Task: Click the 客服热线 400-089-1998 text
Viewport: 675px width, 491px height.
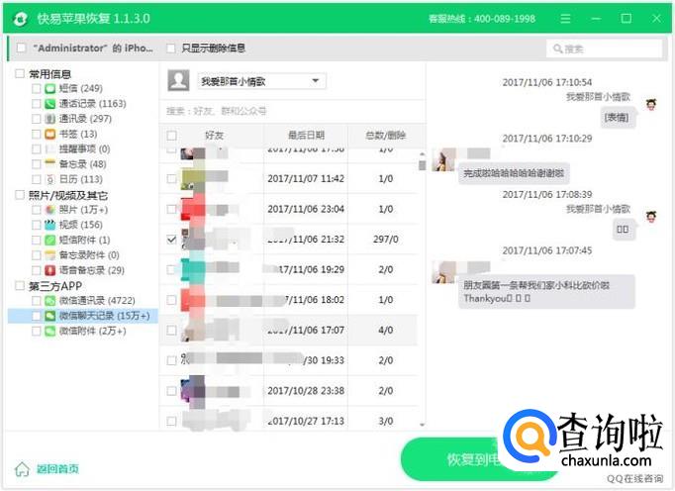Action: [x=482, y=19]
